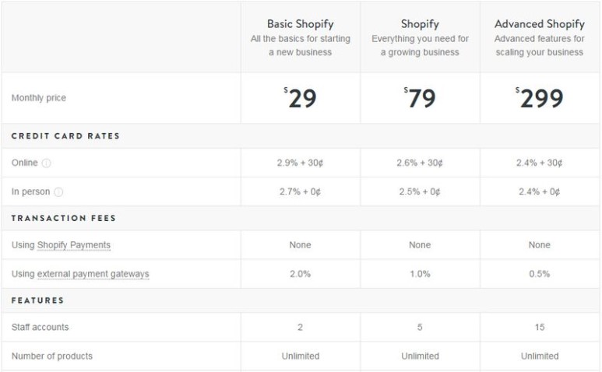Select the Basic Shopify plan heading
Image resolution: width=602 pixels, height=372 pixels.
tap(300, 24)
